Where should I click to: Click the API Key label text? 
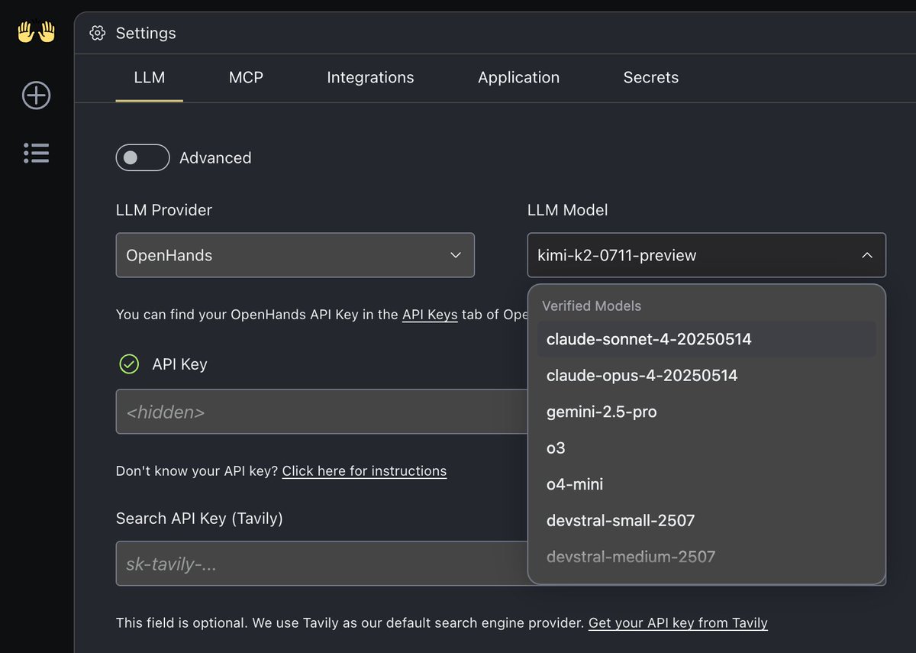click(x=179, y=364)
